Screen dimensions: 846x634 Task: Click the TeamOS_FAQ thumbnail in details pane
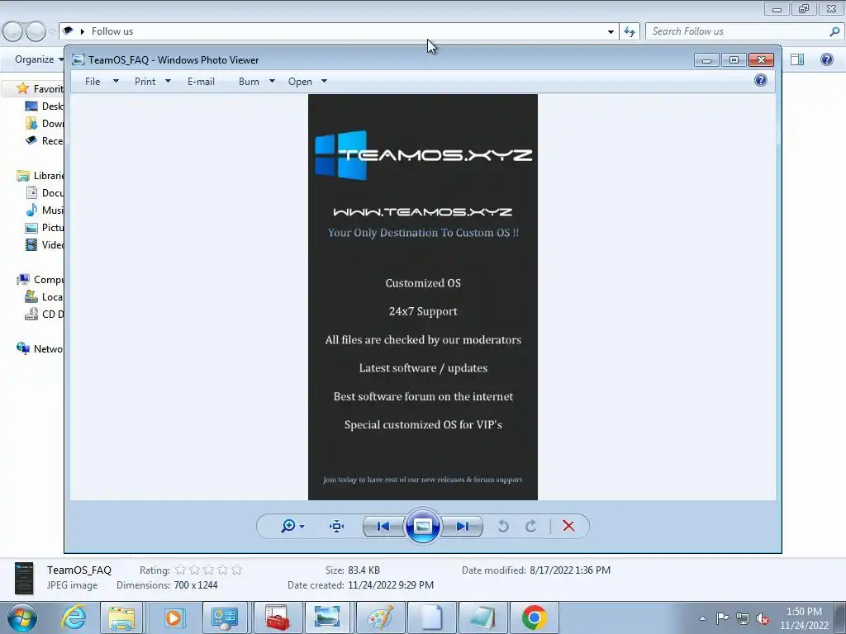tap(24, 578)
